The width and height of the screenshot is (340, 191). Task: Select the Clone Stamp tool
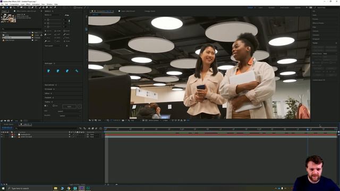point(44,7)
